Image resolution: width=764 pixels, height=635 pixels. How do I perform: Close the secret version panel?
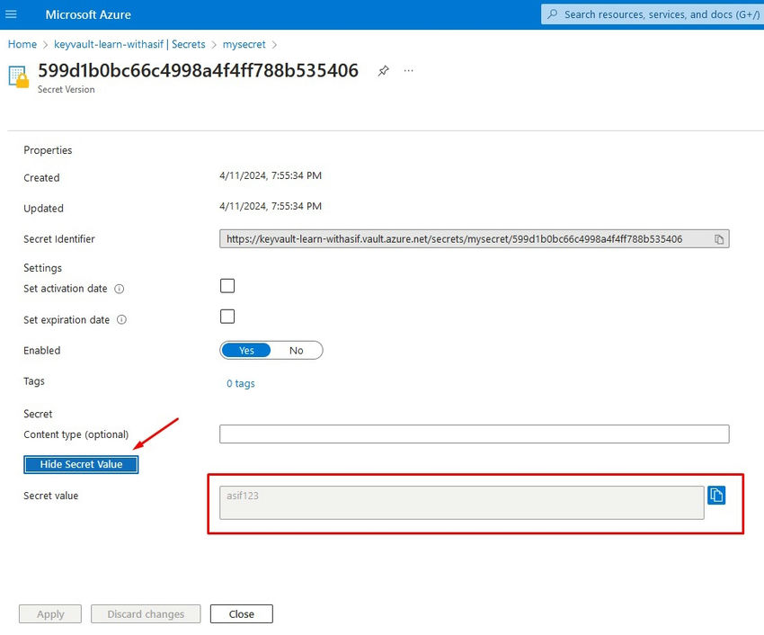click(241, 614)
